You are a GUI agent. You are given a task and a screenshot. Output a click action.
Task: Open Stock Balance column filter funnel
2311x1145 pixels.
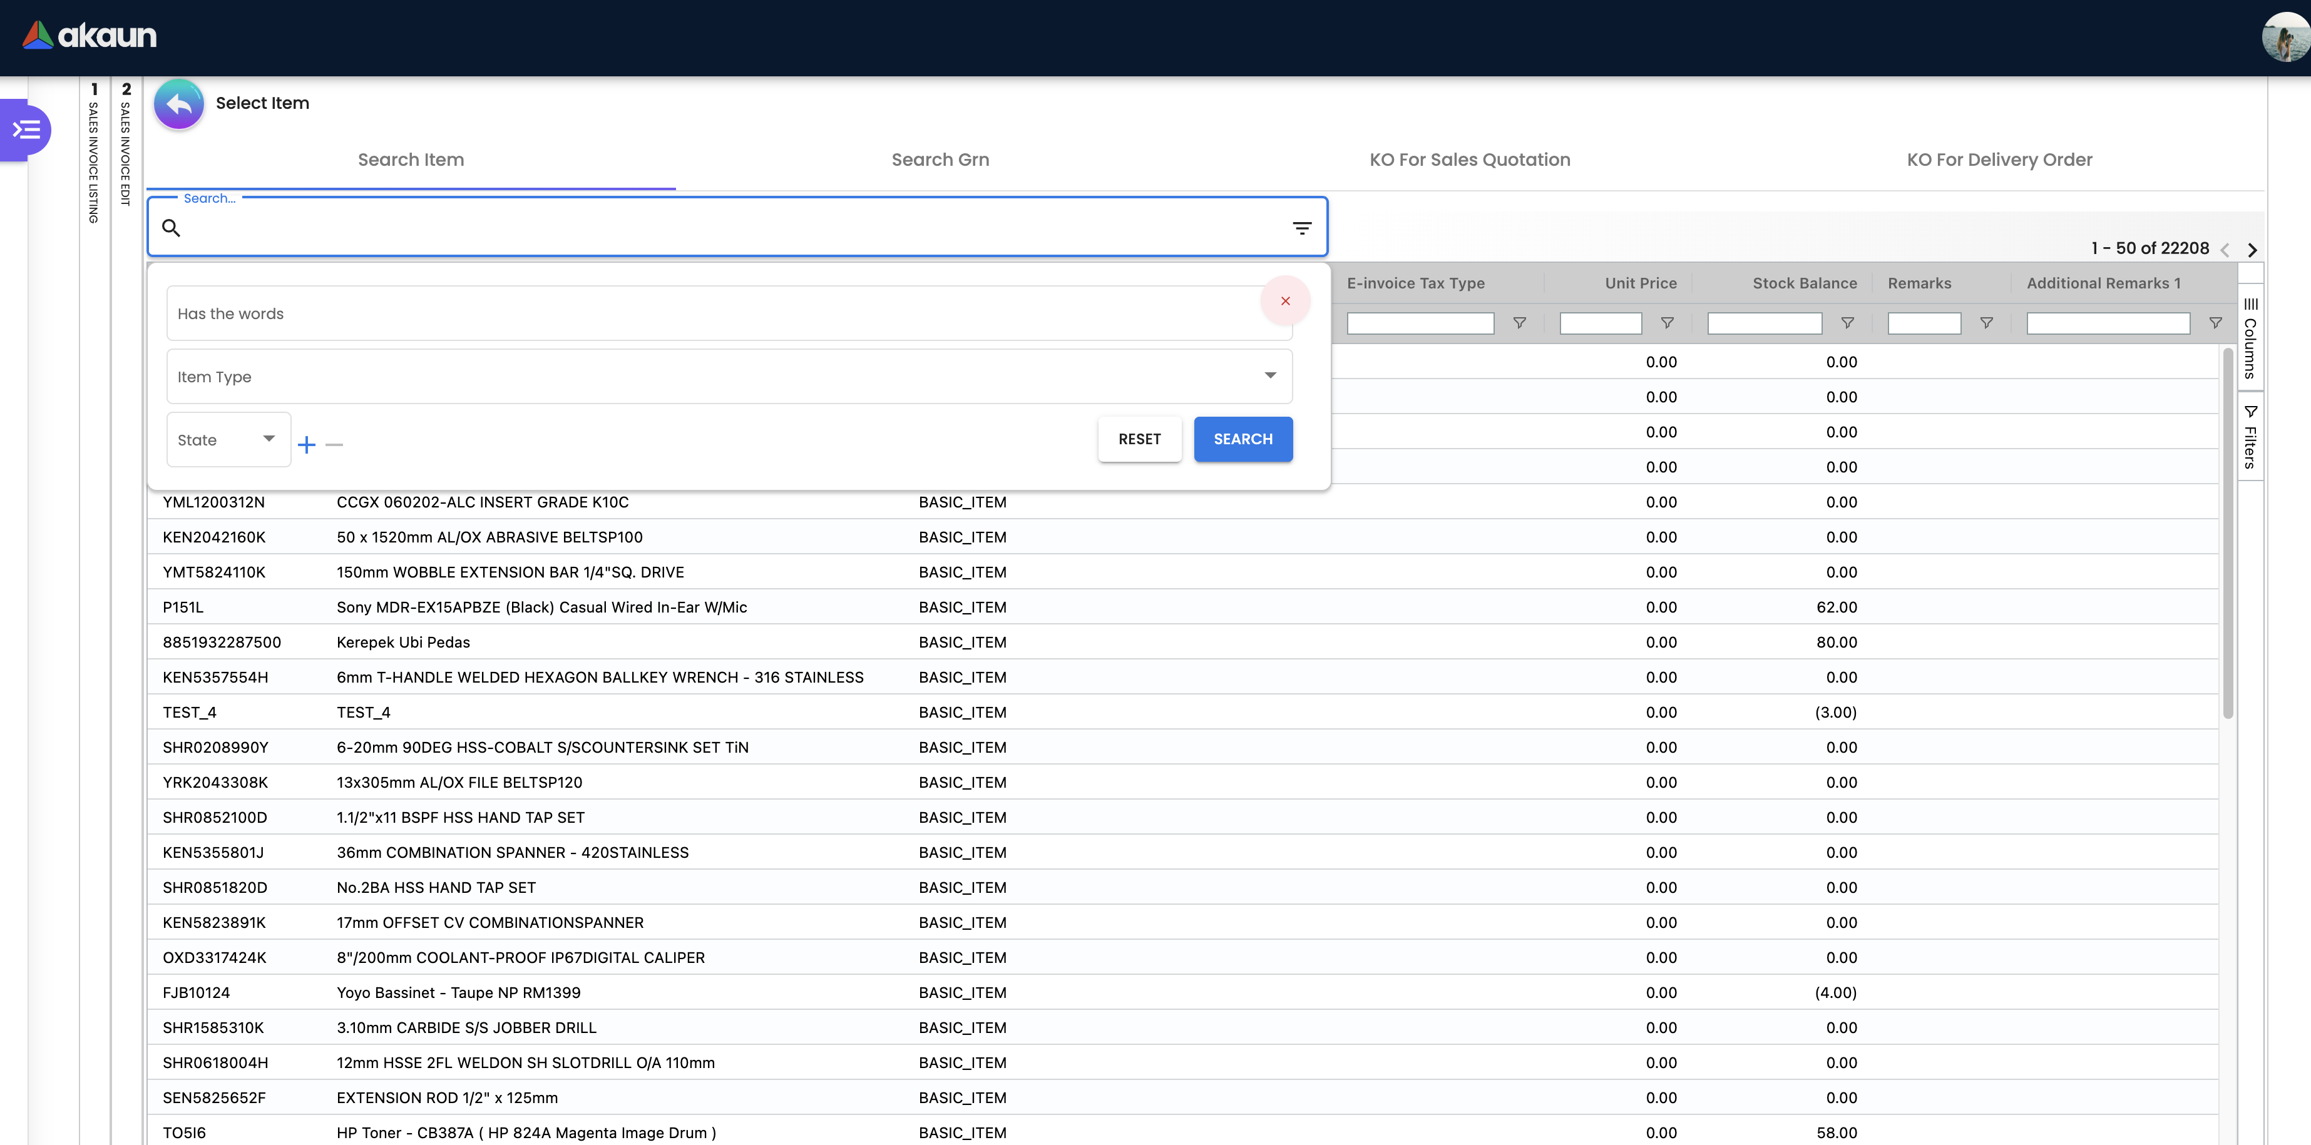1847,323
